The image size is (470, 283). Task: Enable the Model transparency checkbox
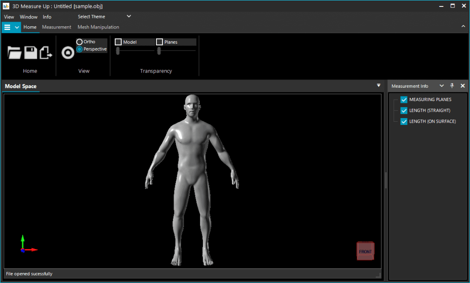coord(119,41)
